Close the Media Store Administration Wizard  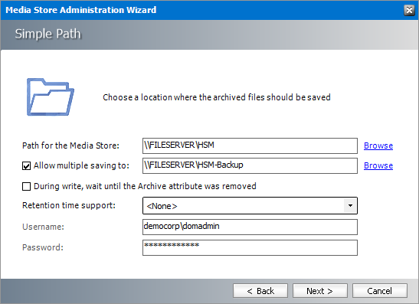pyautogui.click(x=409, y=10)
